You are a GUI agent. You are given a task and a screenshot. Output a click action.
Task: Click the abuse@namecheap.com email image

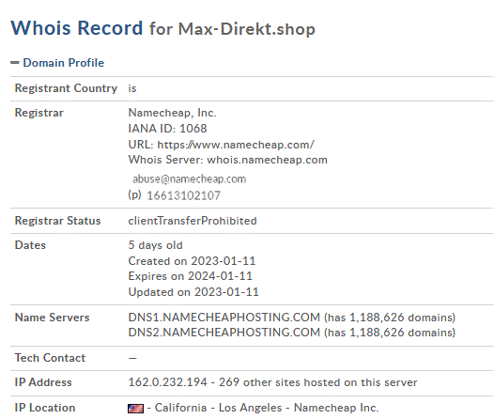(189, 178)
